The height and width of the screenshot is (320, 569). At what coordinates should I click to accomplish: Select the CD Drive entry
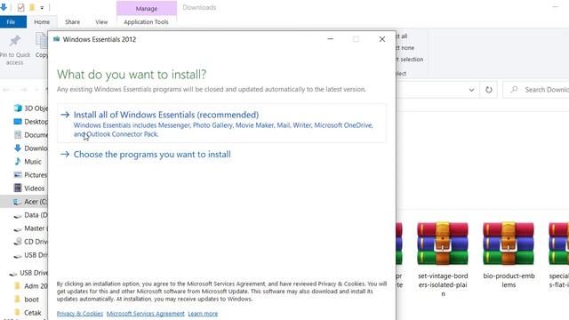[x=29, y=242]
